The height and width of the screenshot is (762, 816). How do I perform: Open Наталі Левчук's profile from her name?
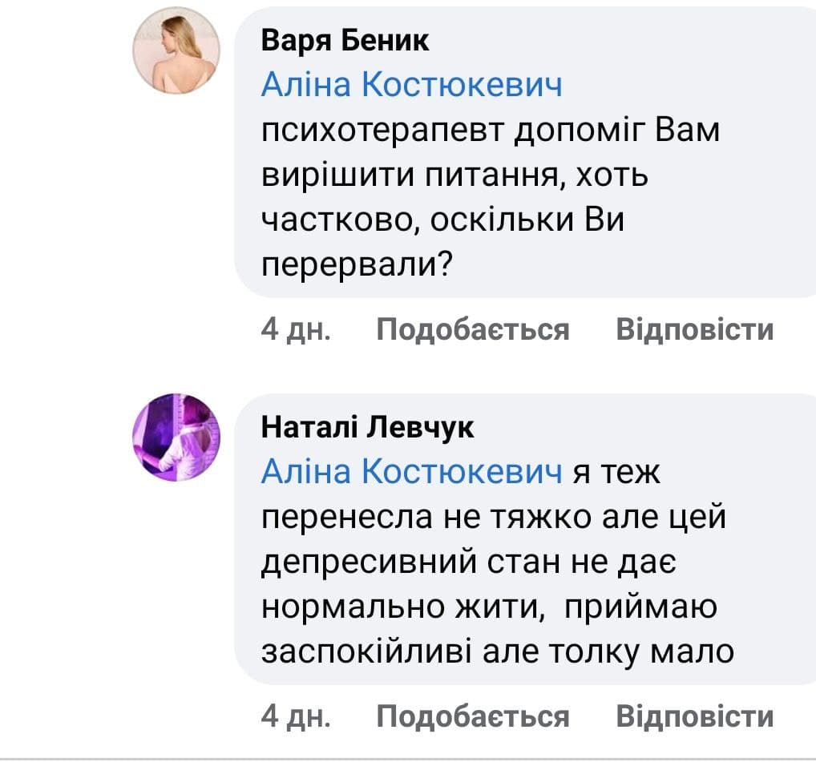pos(368,429)
